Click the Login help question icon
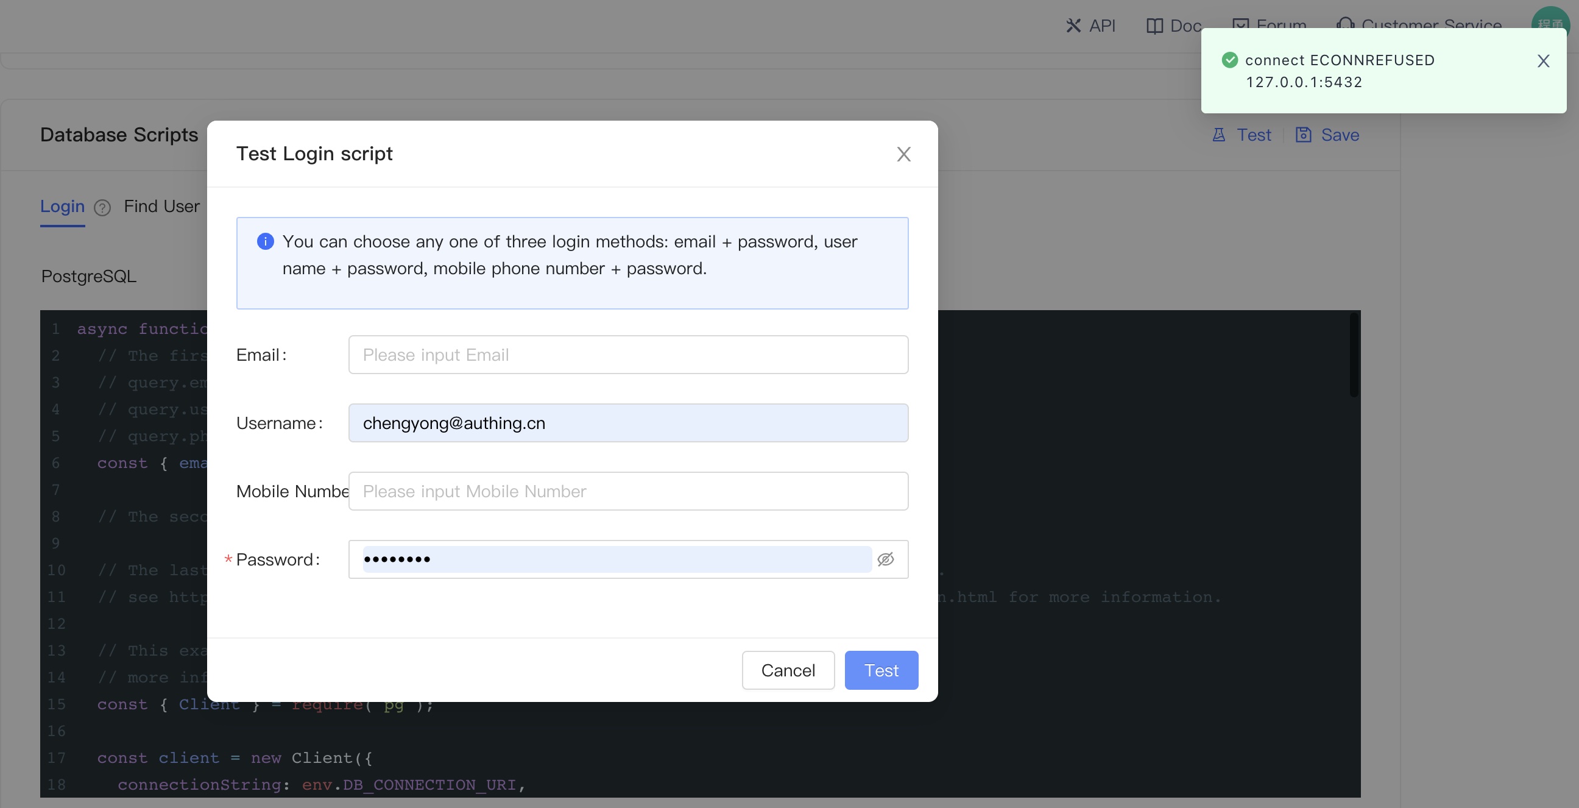1579x808 pixels. 102,208
